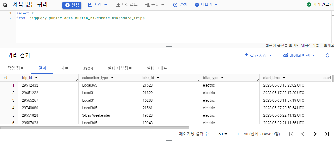Select the 결과 tab
Screen dimensions: 334x141
pos(42,68)
